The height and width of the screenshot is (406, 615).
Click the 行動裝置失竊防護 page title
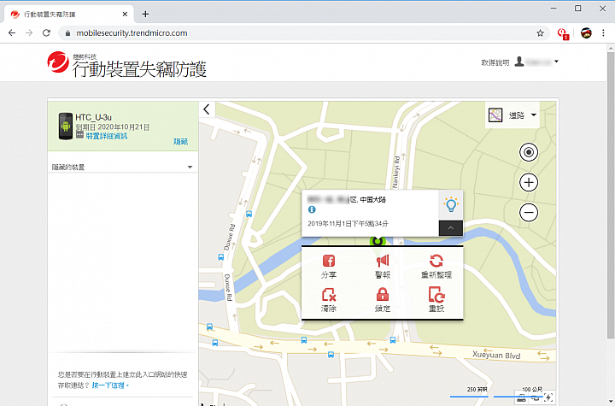139,69
